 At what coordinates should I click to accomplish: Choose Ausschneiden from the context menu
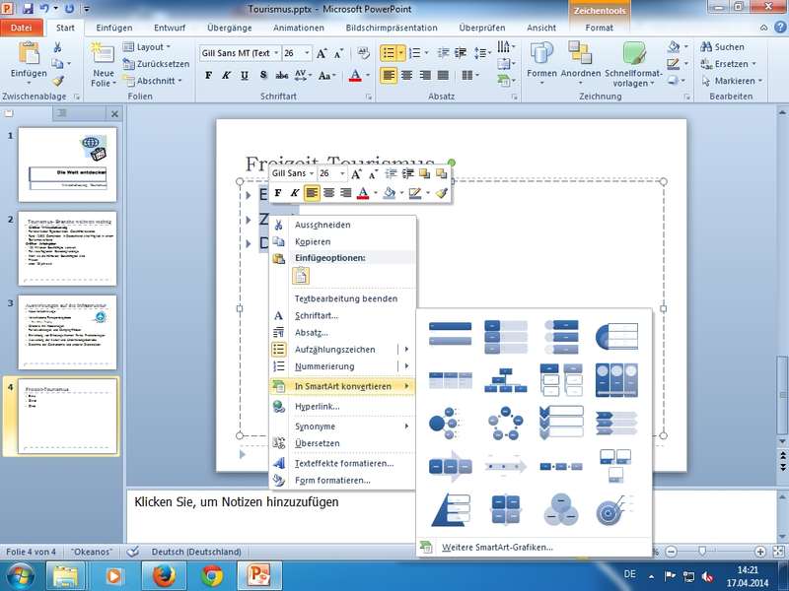[323, 225]
